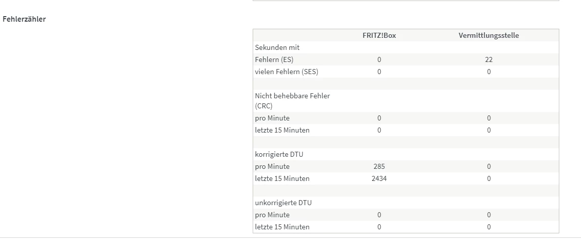Click the "Sekunden mit" row label

(x=277, y=47)
